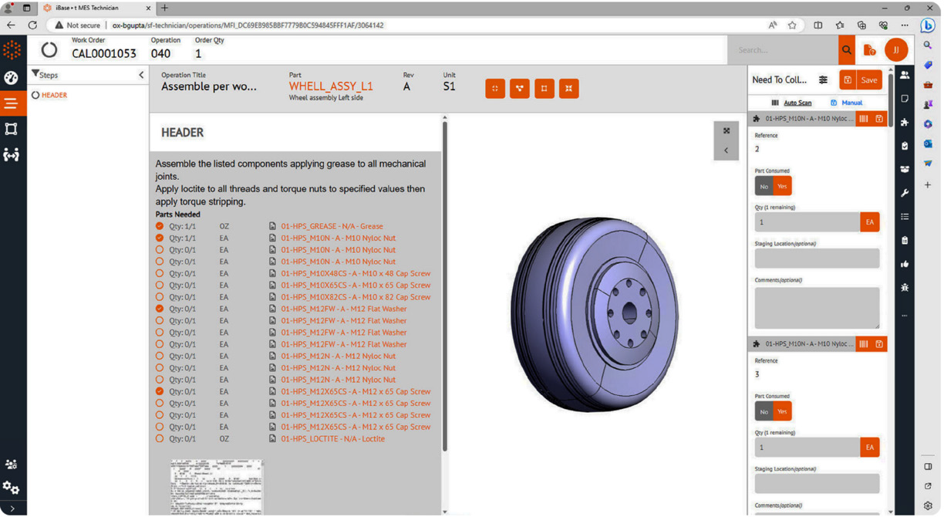This screenshot has height=517, width=944.
Task: Click the Save button
Action: (x=869, y=80)
